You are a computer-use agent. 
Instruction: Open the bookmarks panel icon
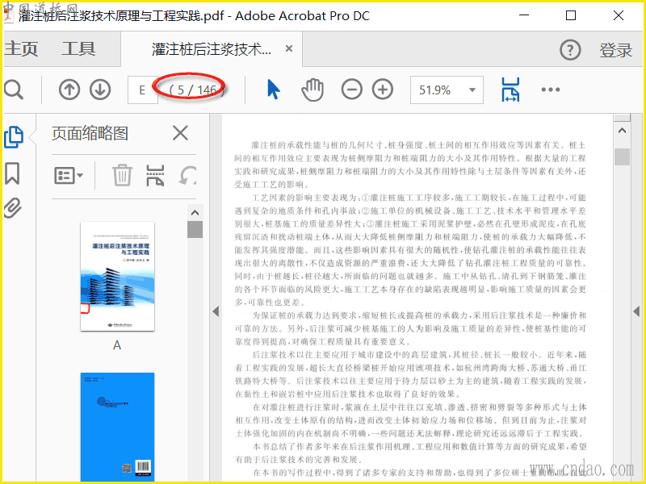(12, 173)
